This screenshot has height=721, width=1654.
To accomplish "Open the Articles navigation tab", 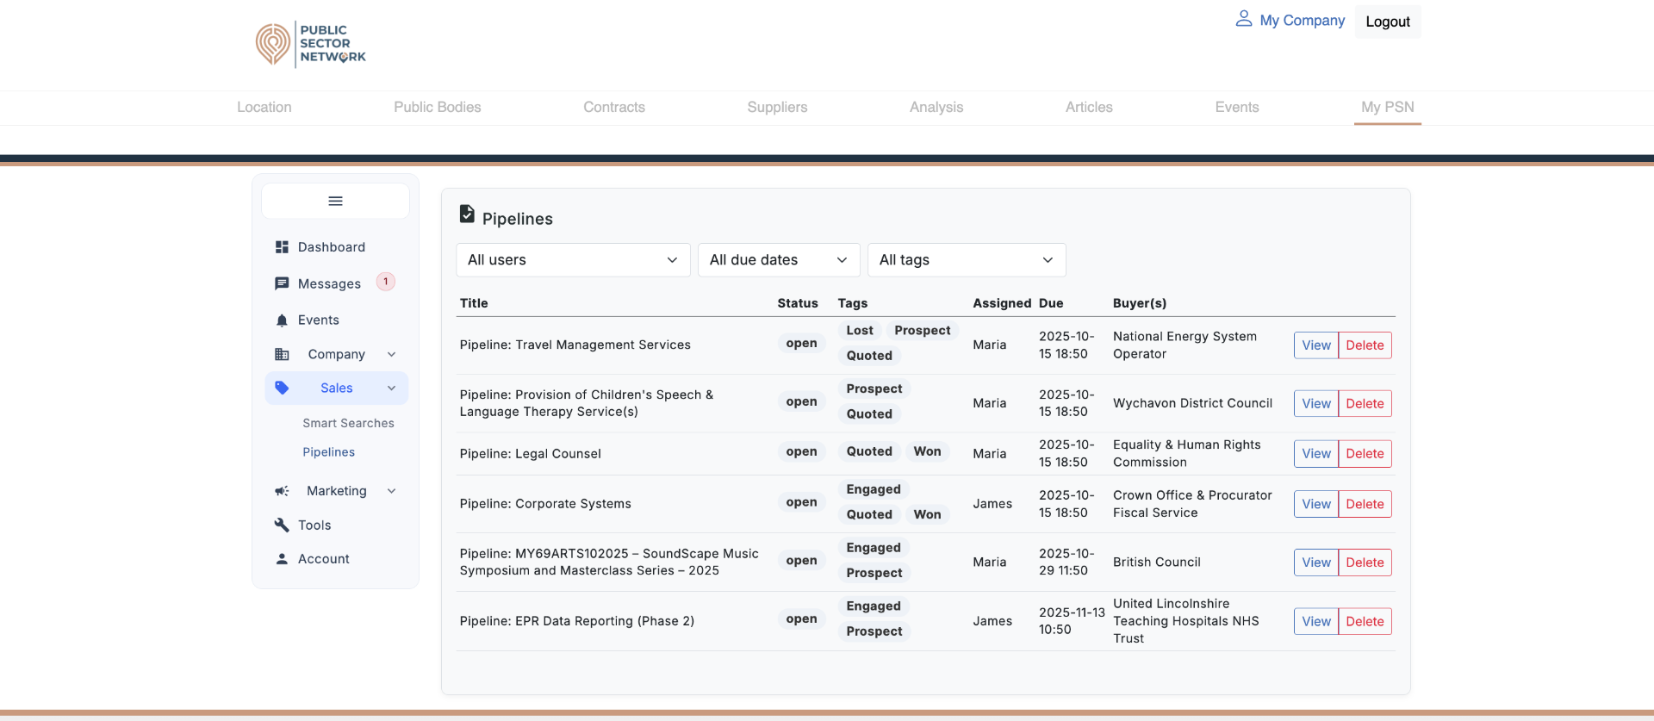I will [x=1089, y=107].
